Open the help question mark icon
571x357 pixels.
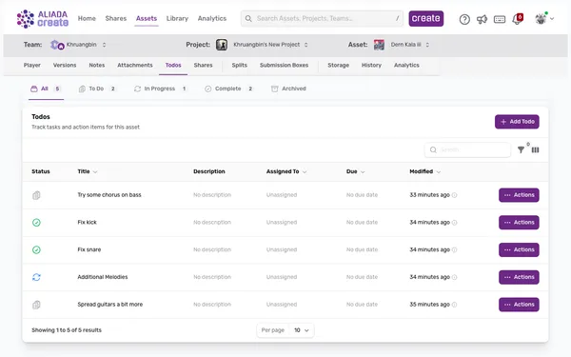pyautogui.click(x=464, y=19)
